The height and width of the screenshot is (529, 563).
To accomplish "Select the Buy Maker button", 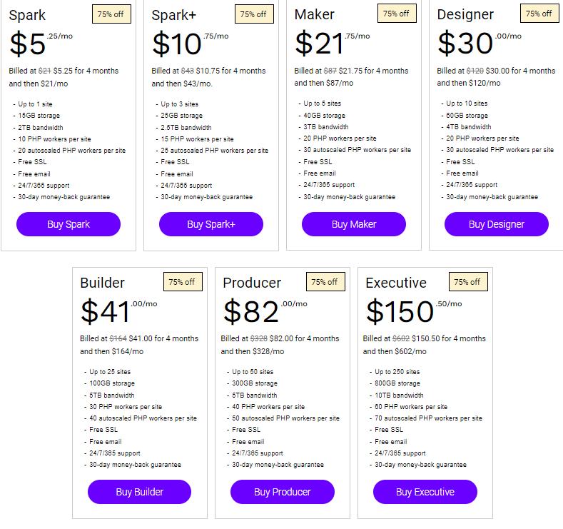I will point(354,224).
